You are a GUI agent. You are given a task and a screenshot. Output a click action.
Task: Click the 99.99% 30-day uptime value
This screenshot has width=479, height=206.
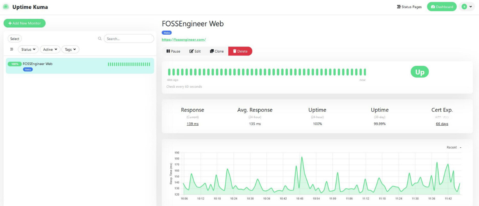[380, 124]
